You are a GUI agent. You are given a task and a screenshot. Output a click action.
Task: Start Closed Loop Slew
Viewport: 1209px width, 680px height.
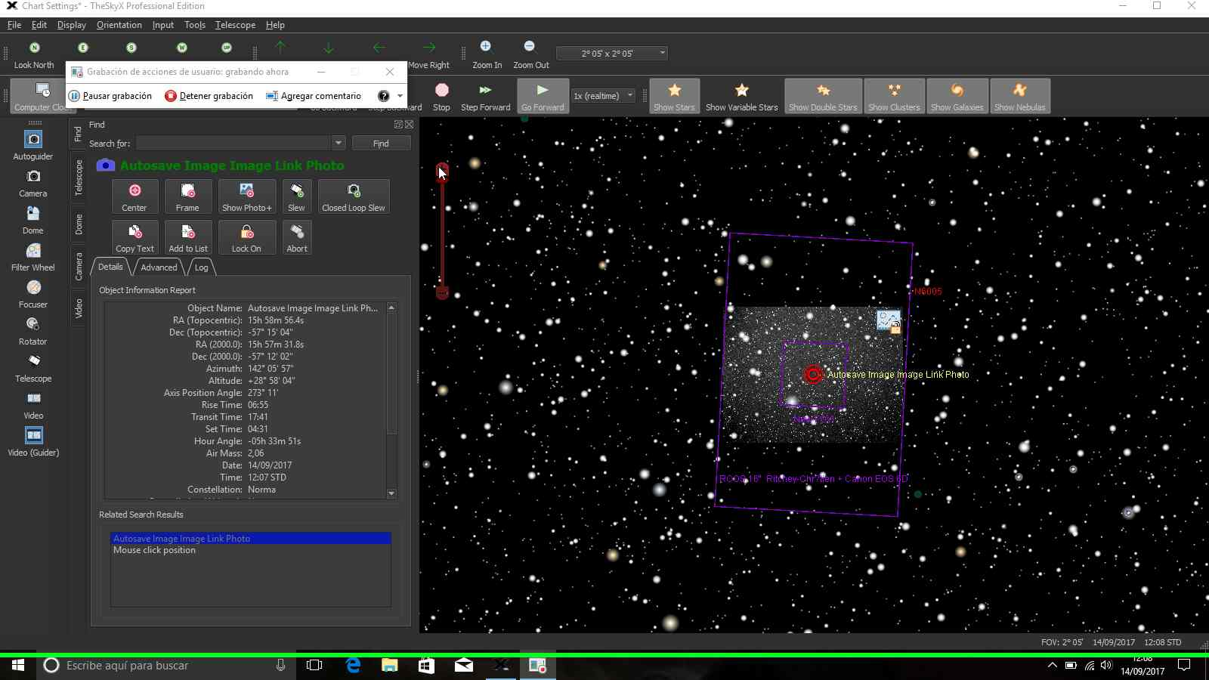tap(354, 196)
